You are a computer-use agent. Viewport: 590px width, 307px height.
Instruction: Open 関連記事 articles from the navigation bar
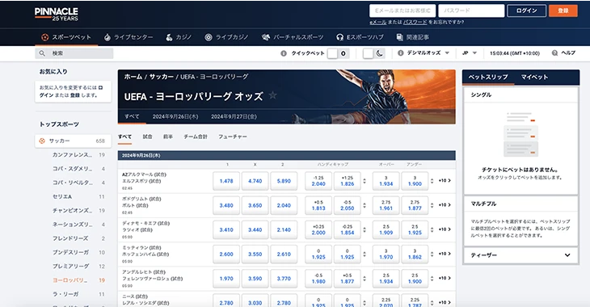click(412, 37)
